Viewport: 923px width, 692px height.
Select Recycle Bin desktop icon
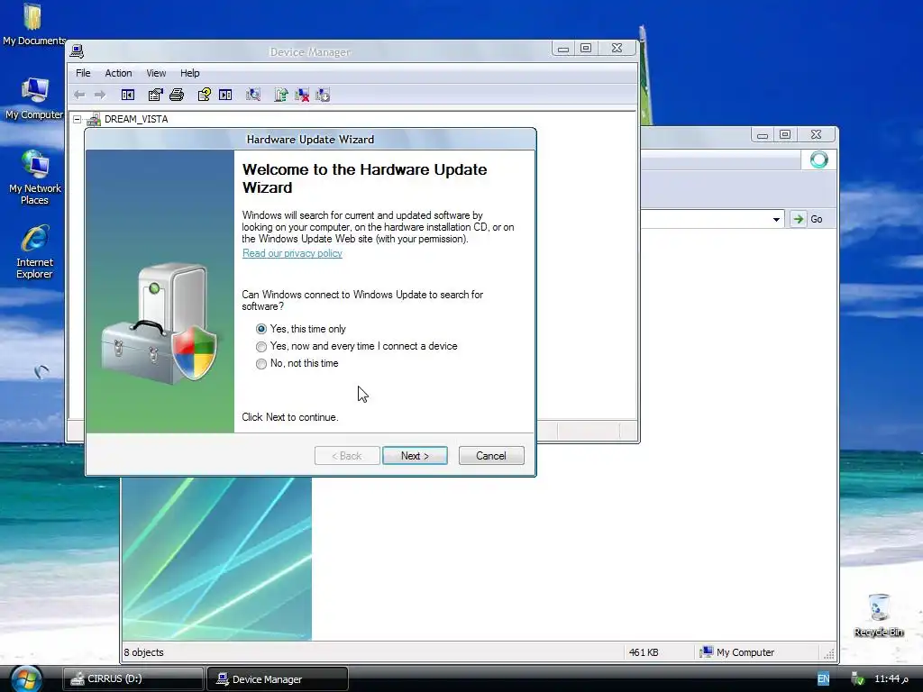[x=878, y=615]
